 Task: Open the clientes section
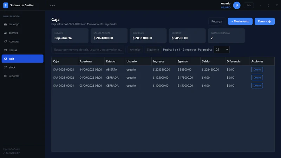pyautogui.click(x=22, y=33)
